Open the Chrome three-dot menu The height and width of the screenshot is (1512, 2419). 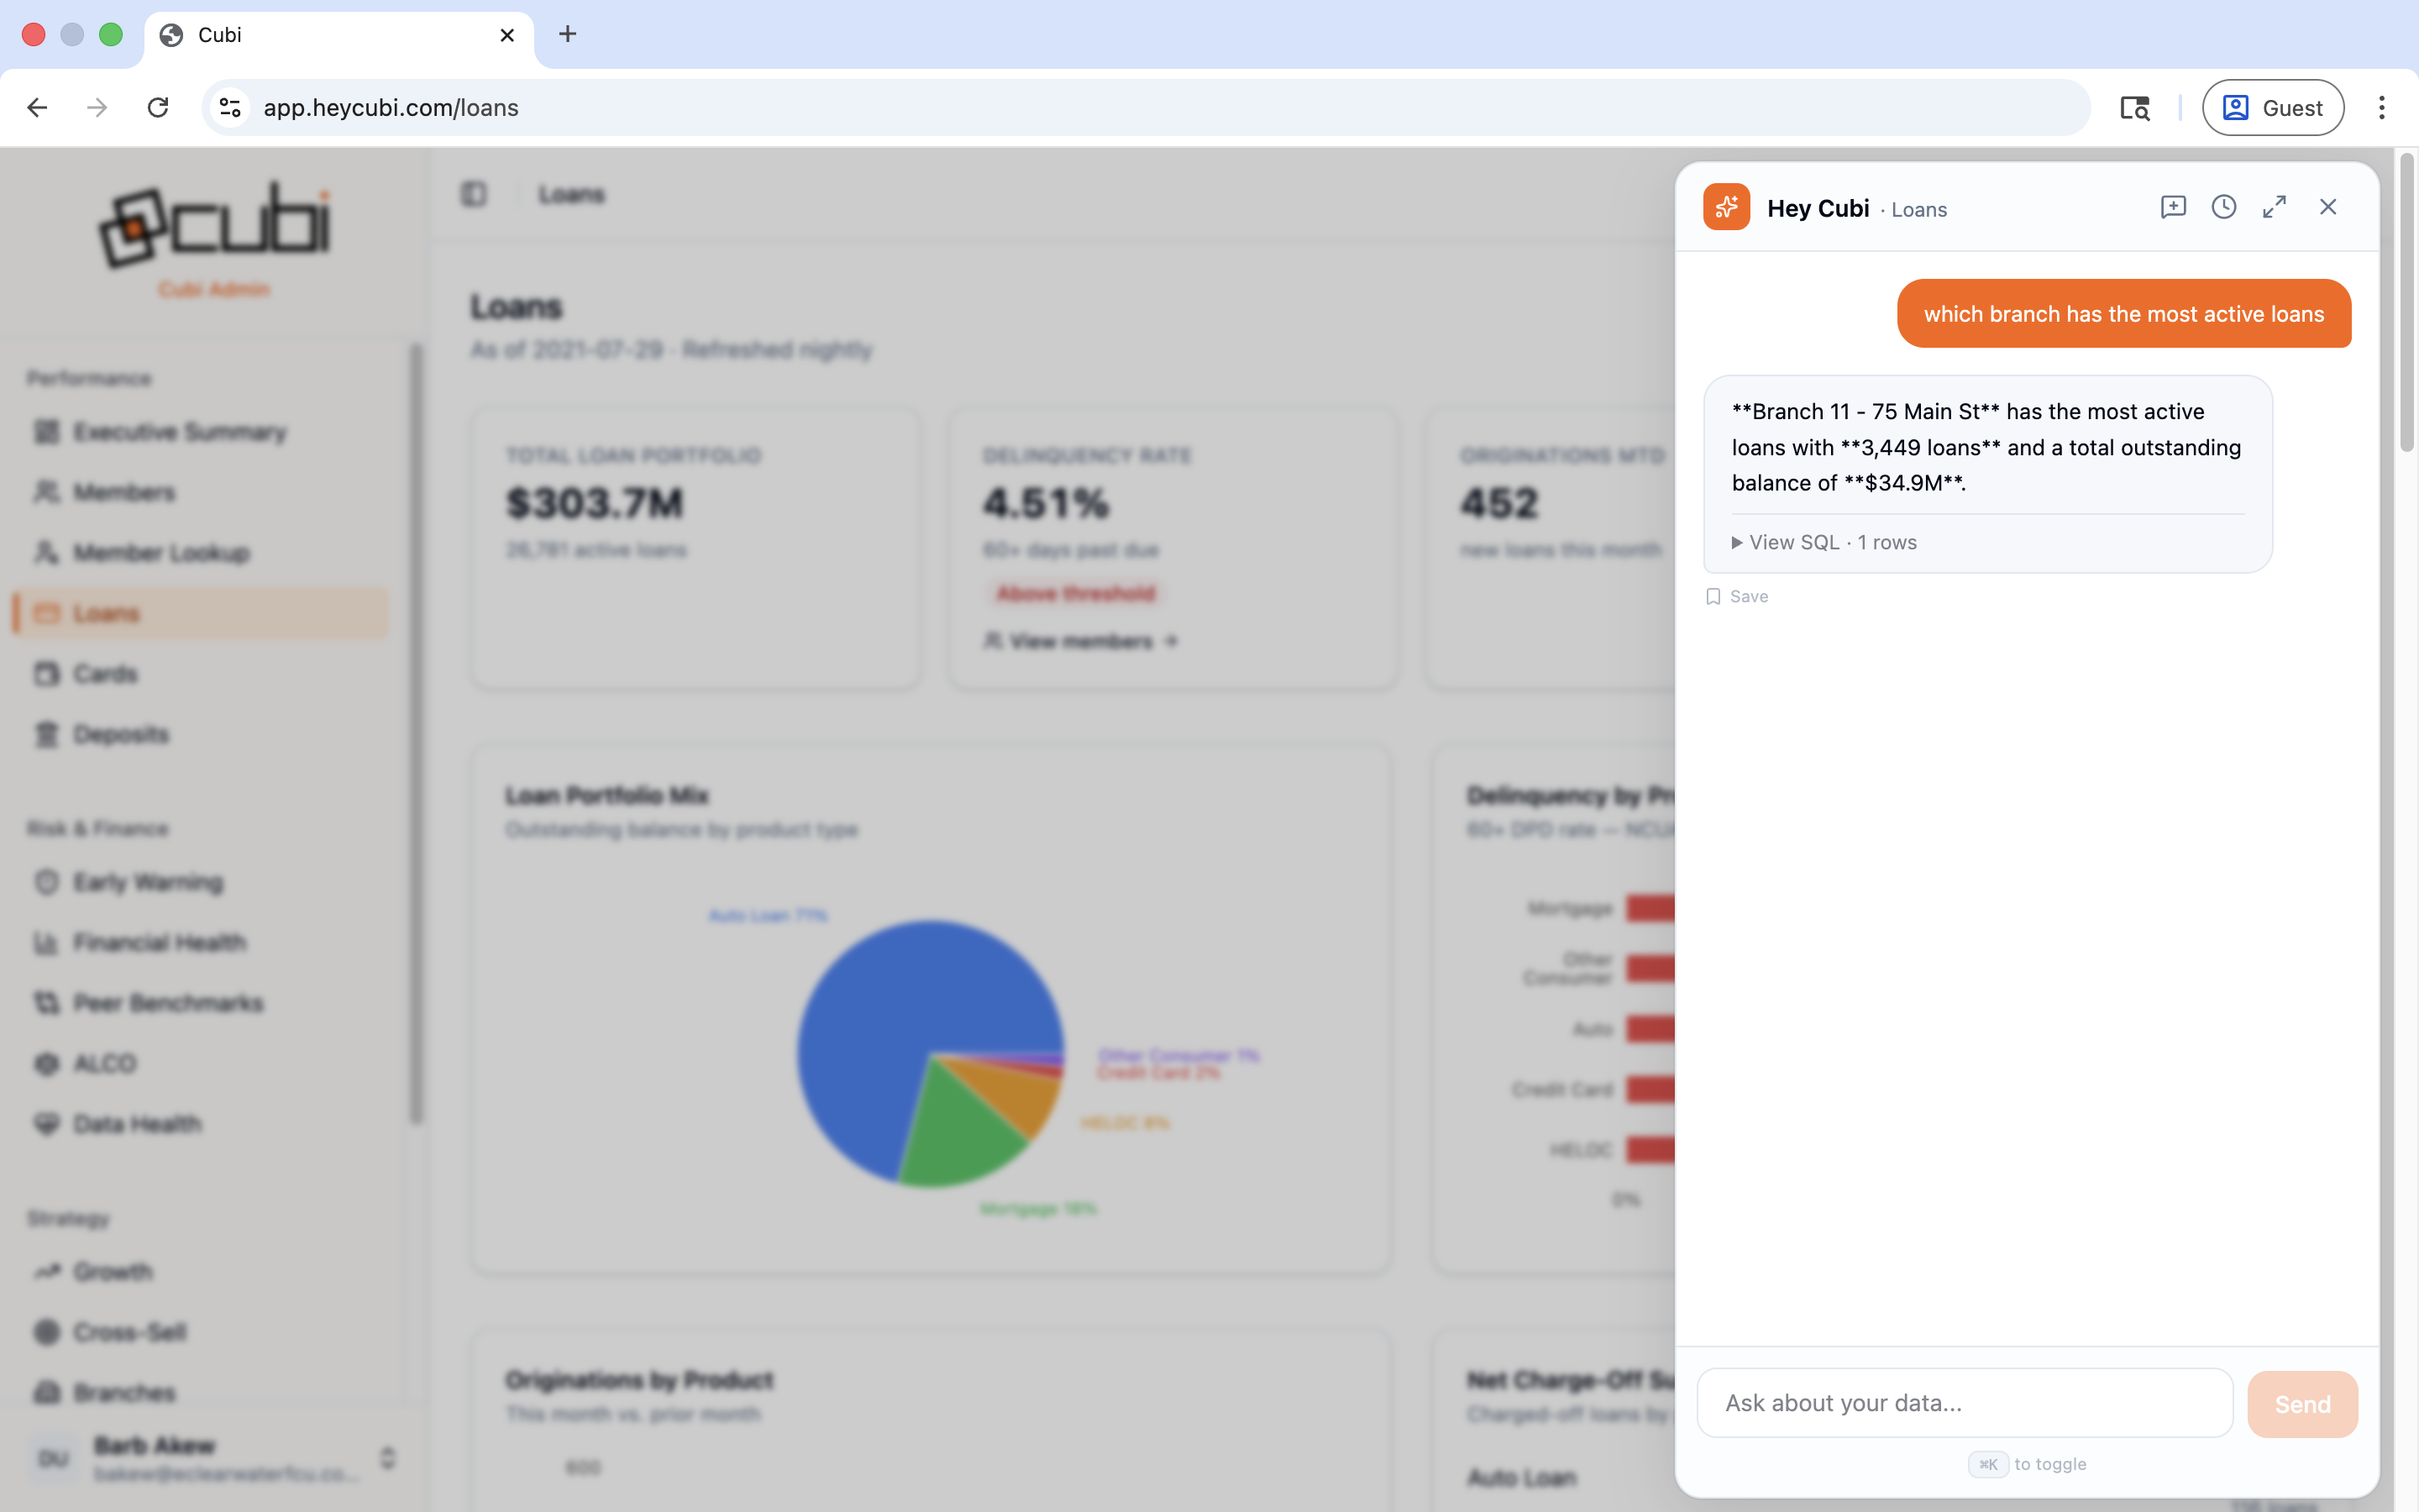click(2381, 108)
